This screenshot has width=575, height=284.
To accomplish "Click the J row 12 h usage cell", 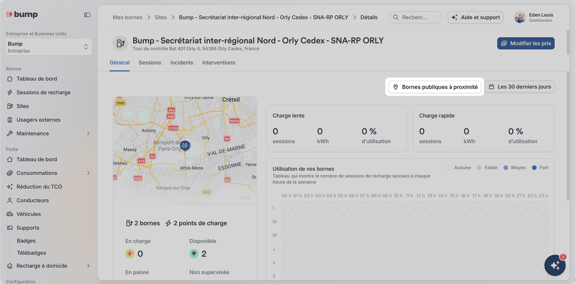I will [420, 249].
